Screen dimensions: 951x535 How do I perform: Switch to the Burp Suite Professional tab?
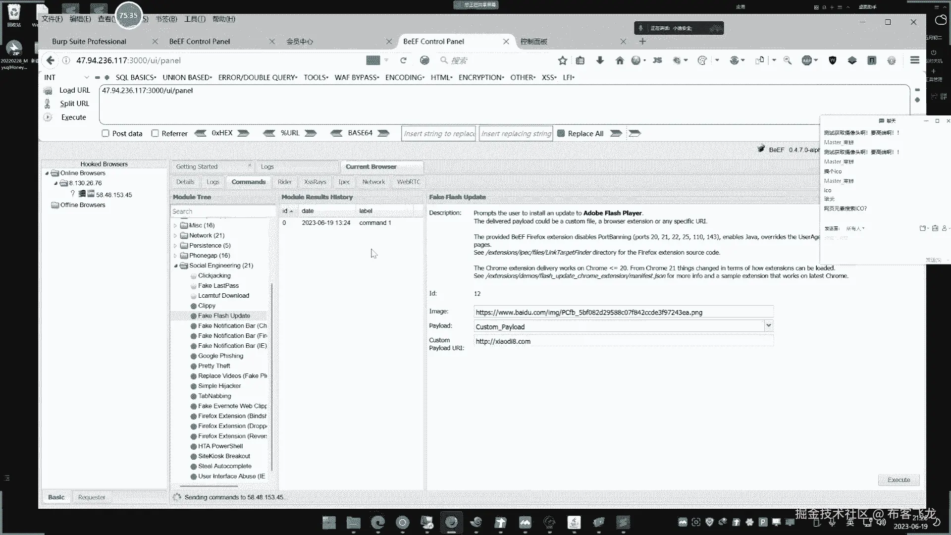point(89,42)
